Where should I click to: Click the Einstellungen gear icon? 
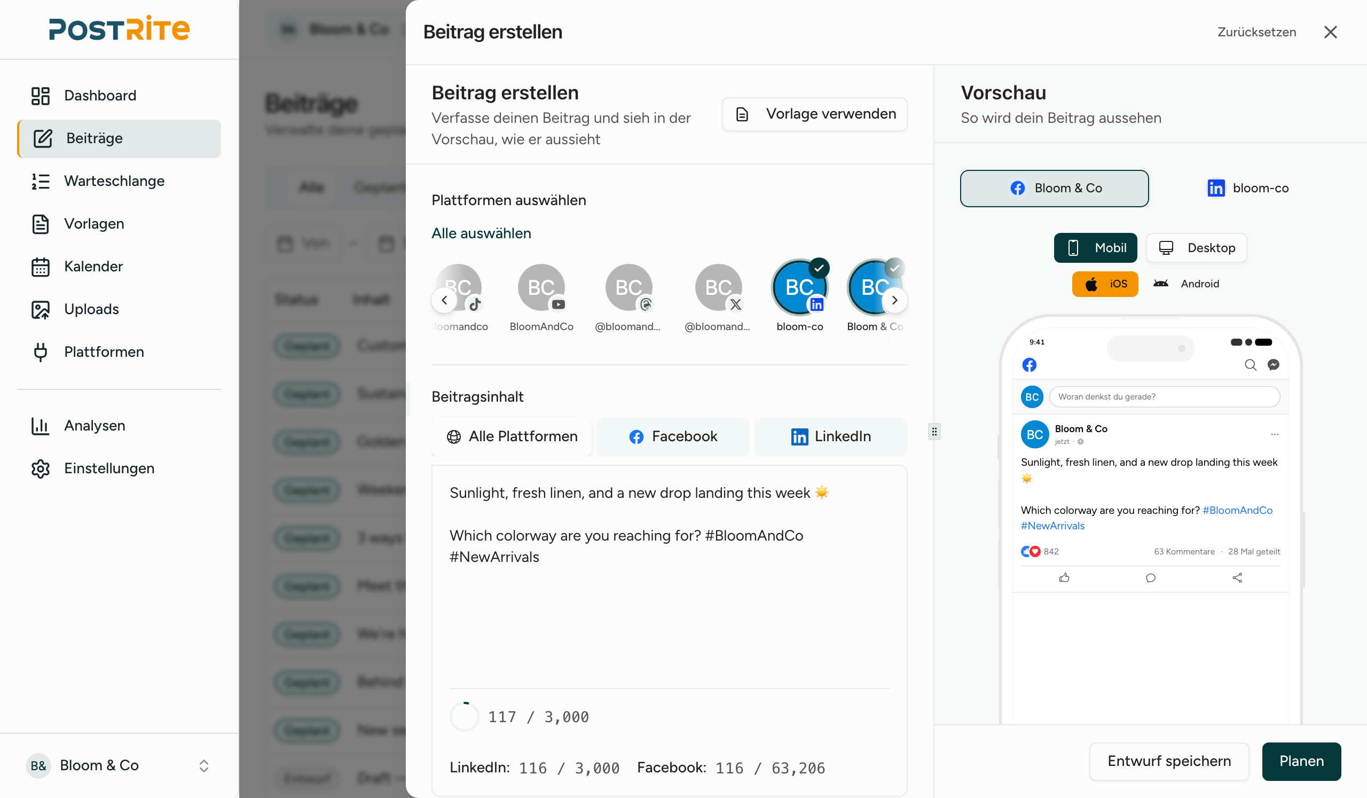tap(41, 468)
